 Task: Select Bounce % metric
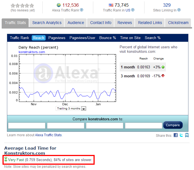point(107,38)
